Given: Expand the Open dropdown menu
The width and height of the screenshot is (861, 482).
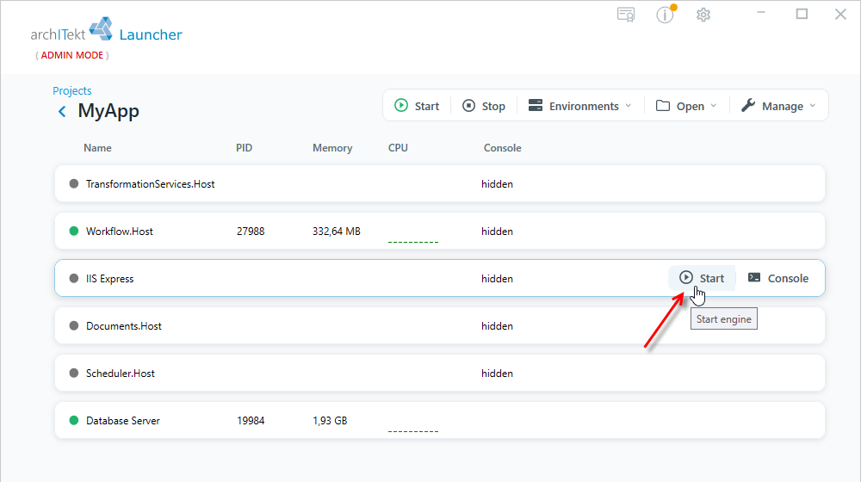Looking at the screenshot, I should 686,106.
